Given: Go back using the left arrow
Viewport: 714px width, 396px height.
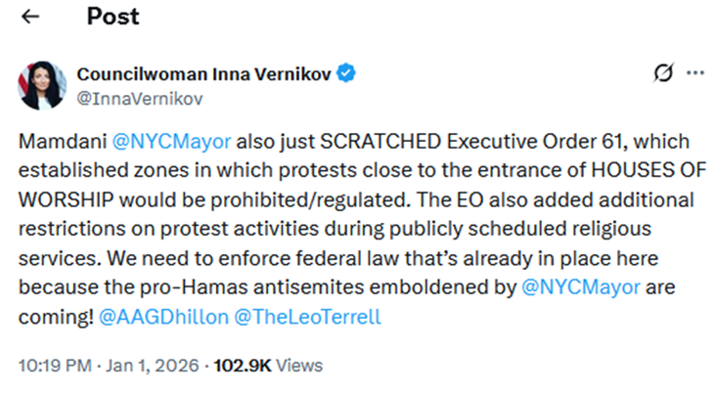Looking at the screenshot, I should click(x=31, y=17).
